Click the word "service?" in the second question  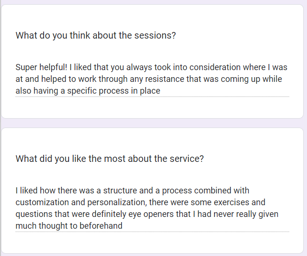(187, 159)
